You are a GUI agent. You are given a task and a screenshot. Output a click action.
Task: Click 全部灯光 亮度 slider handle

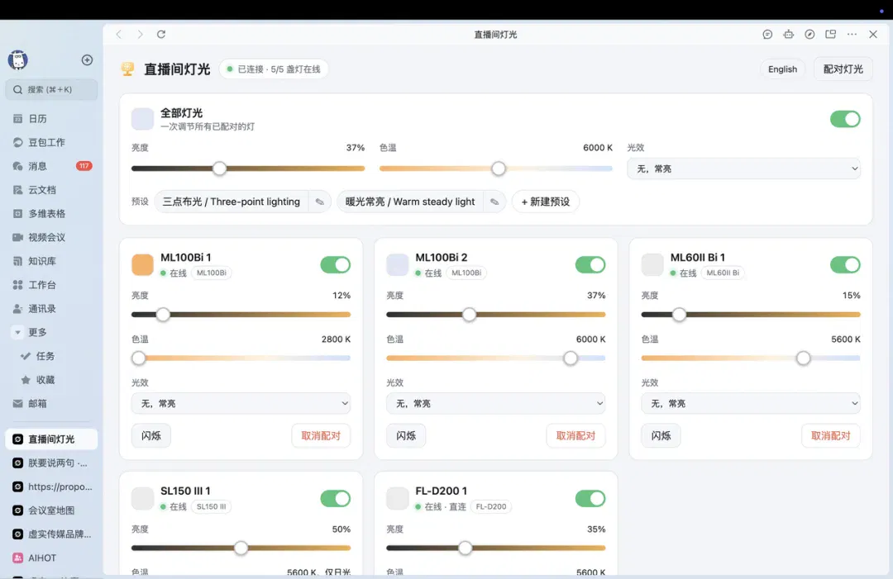point(219,168)
